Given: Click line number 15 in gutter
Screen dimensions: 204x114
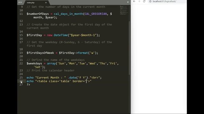Looking at the screenshot, I should click(21, 35).
